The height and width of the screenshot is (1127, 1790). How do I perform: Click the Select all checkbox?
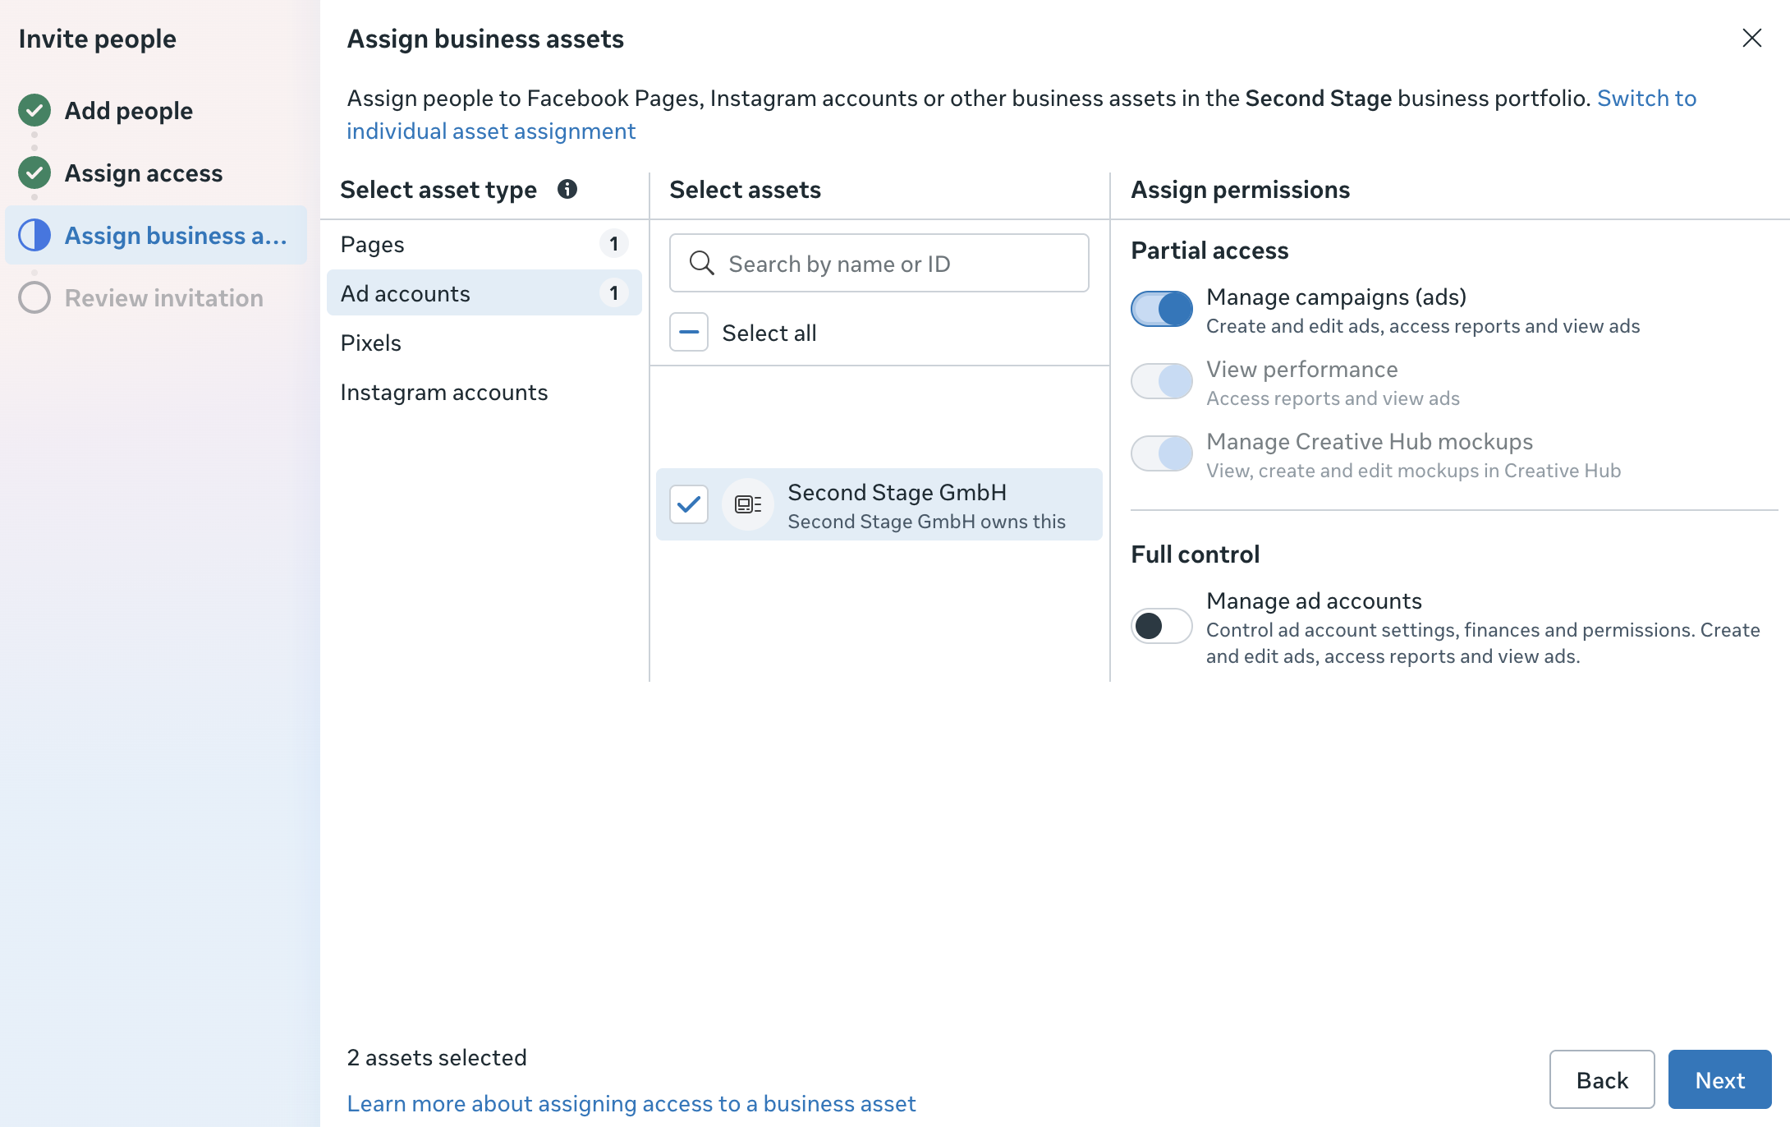tap(689, 333)
